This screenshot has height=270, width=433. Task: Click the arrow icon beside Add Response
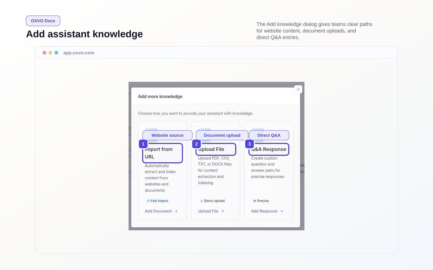coord(281,211)
